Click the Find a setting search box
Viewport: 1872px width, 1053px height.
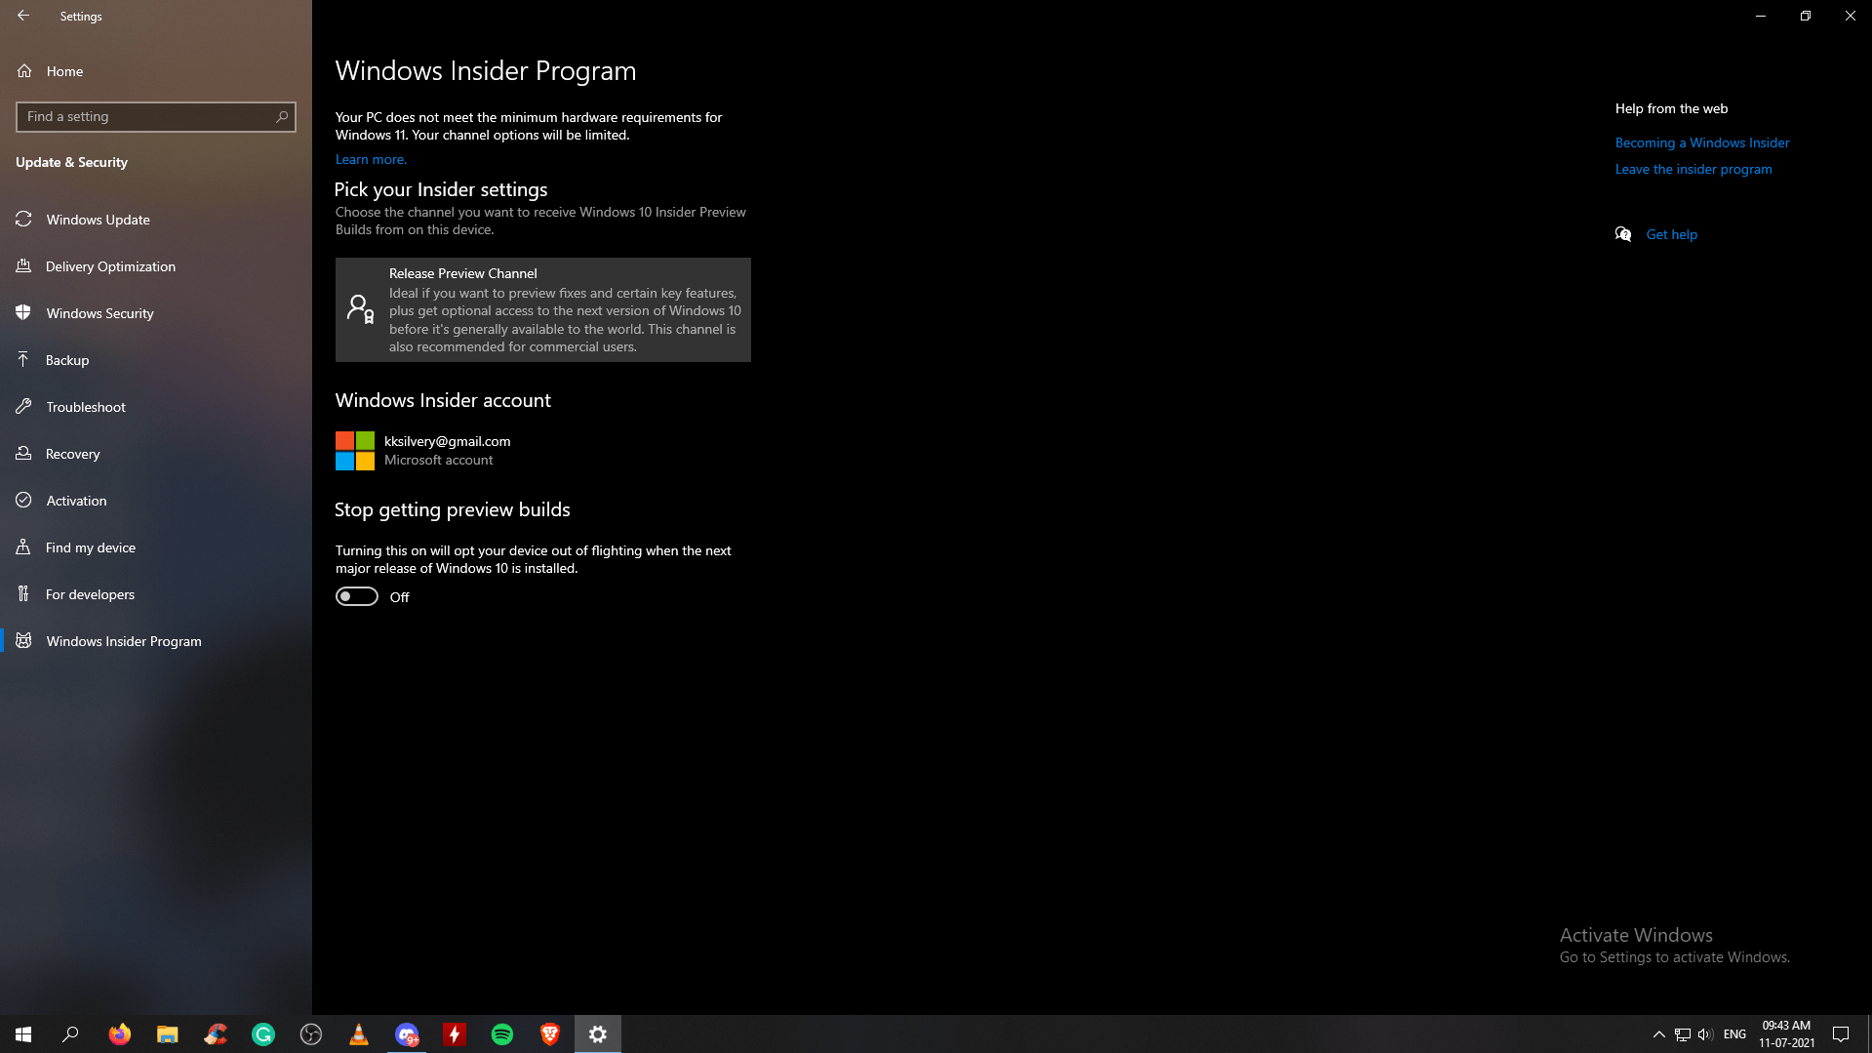click(156, 117)
